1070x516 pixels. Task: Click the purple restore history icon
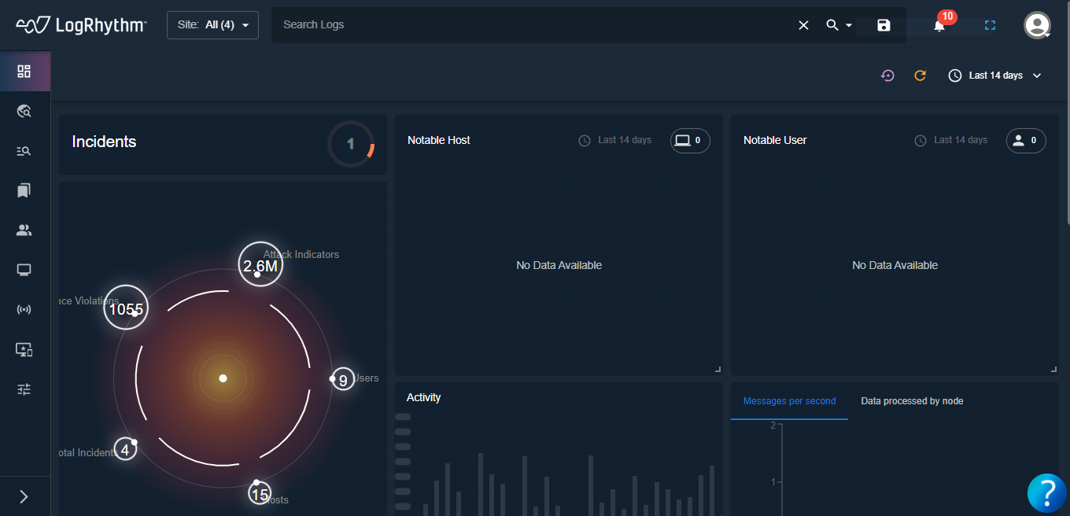click(x=887, y=76)
